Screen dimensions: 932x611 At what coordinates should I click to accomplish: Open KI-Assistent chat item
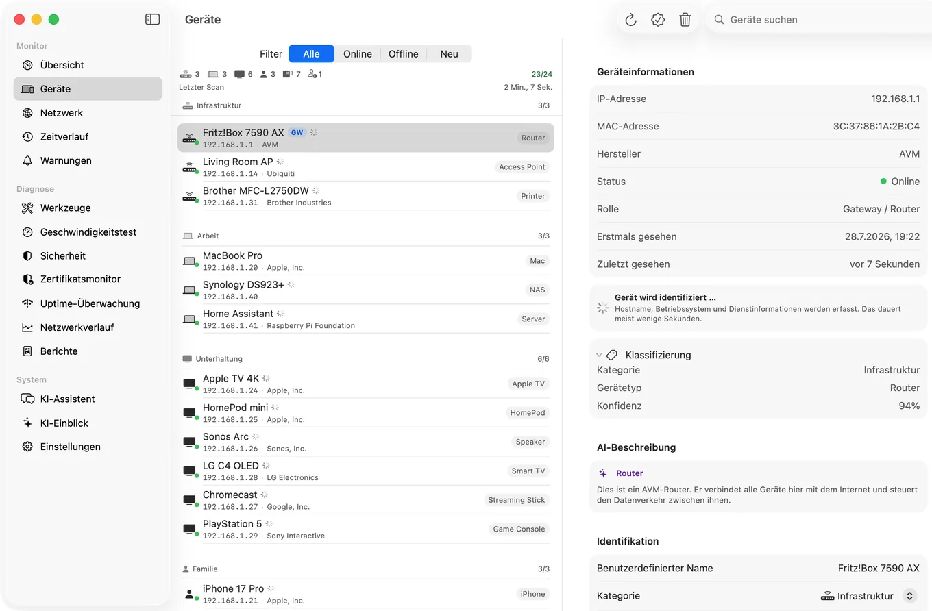[x=88, y=399]
